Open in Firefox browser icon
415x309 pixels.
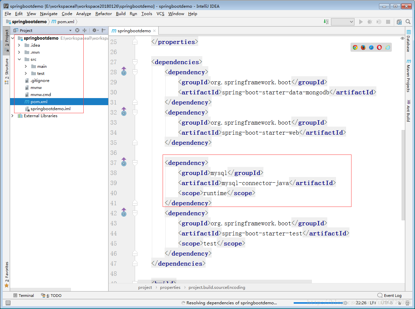point(363,47)
